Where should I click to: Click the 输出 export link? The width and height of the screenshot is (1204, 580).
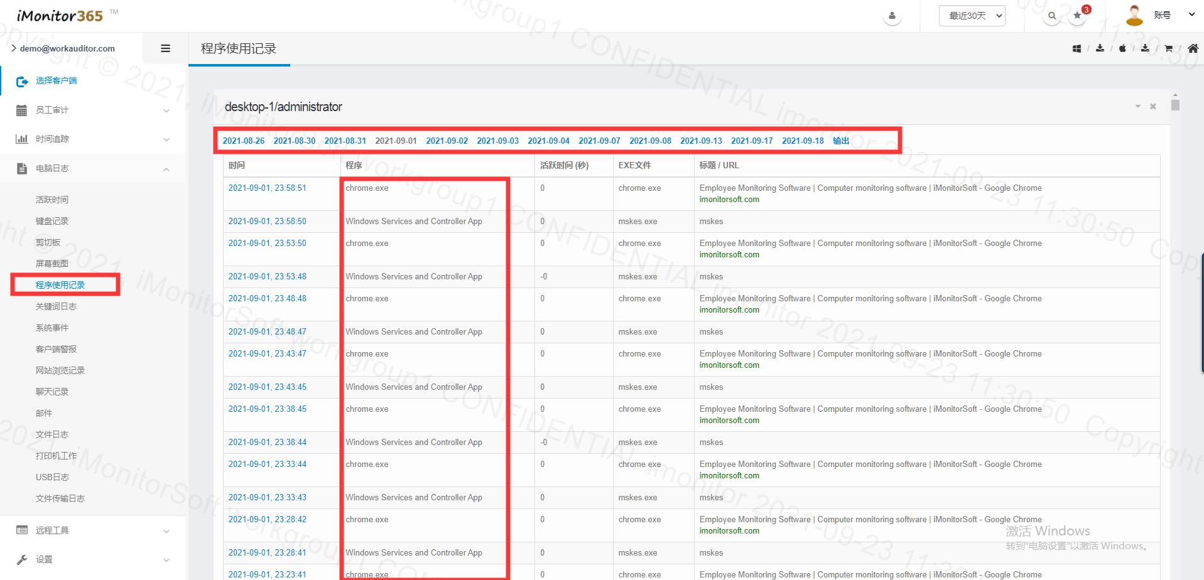click(x=841, y=141)
